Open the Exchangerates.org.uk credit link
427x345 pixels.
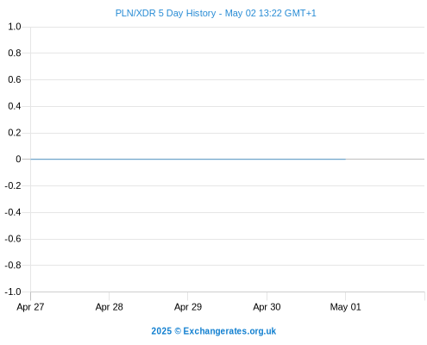229,331
